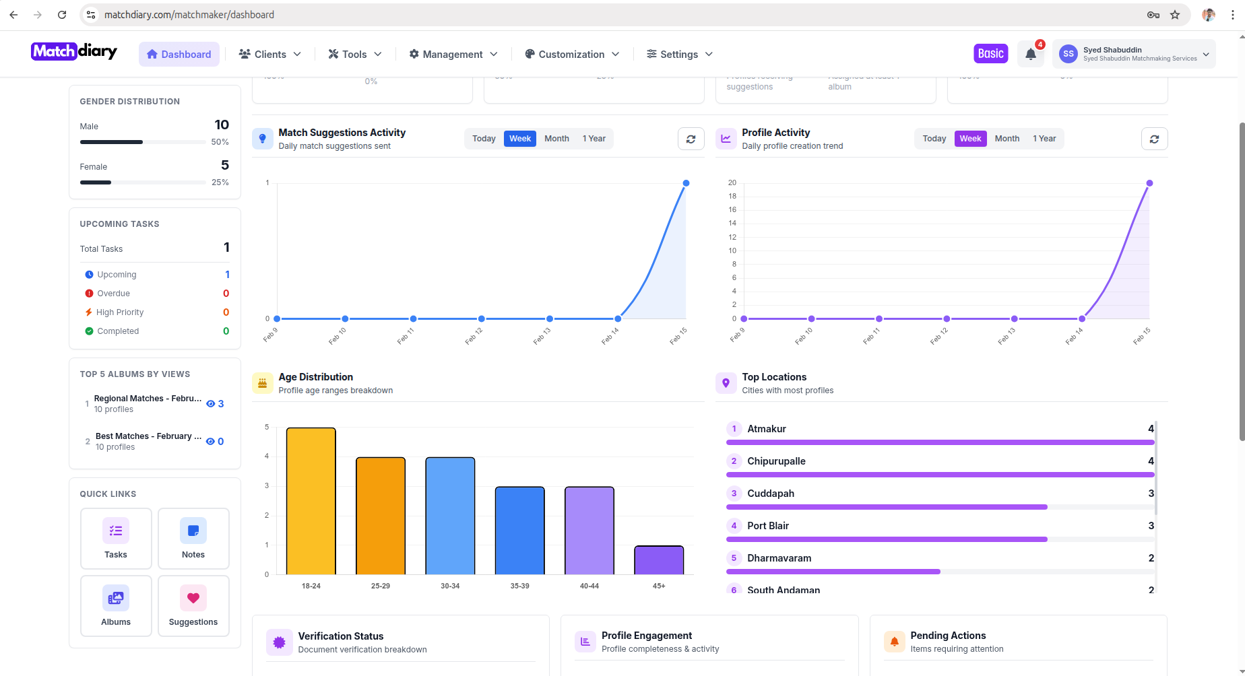This screenshot has height=676, width=1245.
Task: Open Albums from Quick Links
Action: [x=115, y=605]
